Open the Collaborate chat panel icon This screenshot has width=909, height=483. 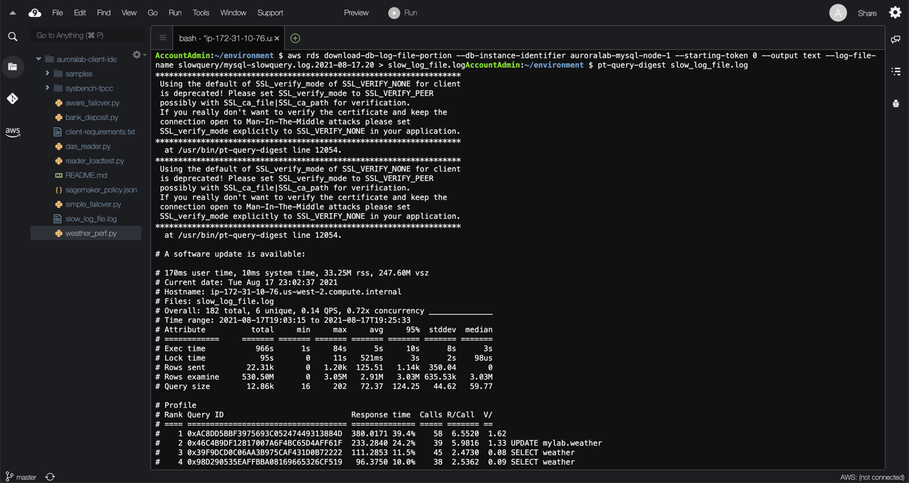[x=896, y=40]
